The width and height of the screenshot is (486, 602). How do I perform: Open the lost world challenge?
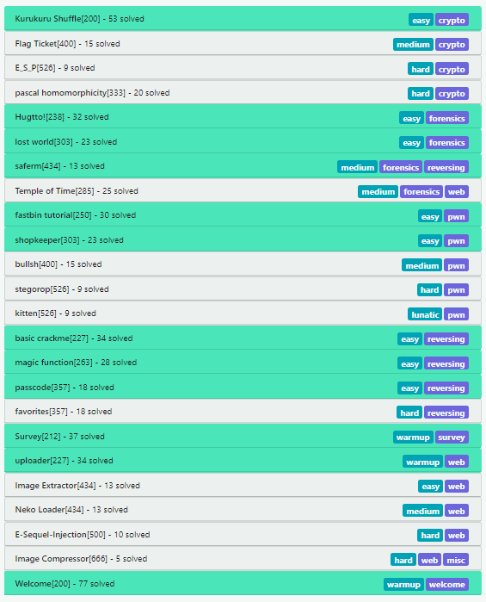click(243, 141)
